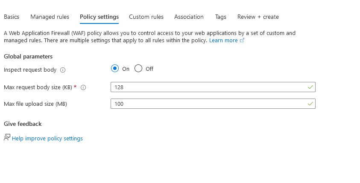Select the Policy settings tab
360x183 pixels.
point(99,17)
